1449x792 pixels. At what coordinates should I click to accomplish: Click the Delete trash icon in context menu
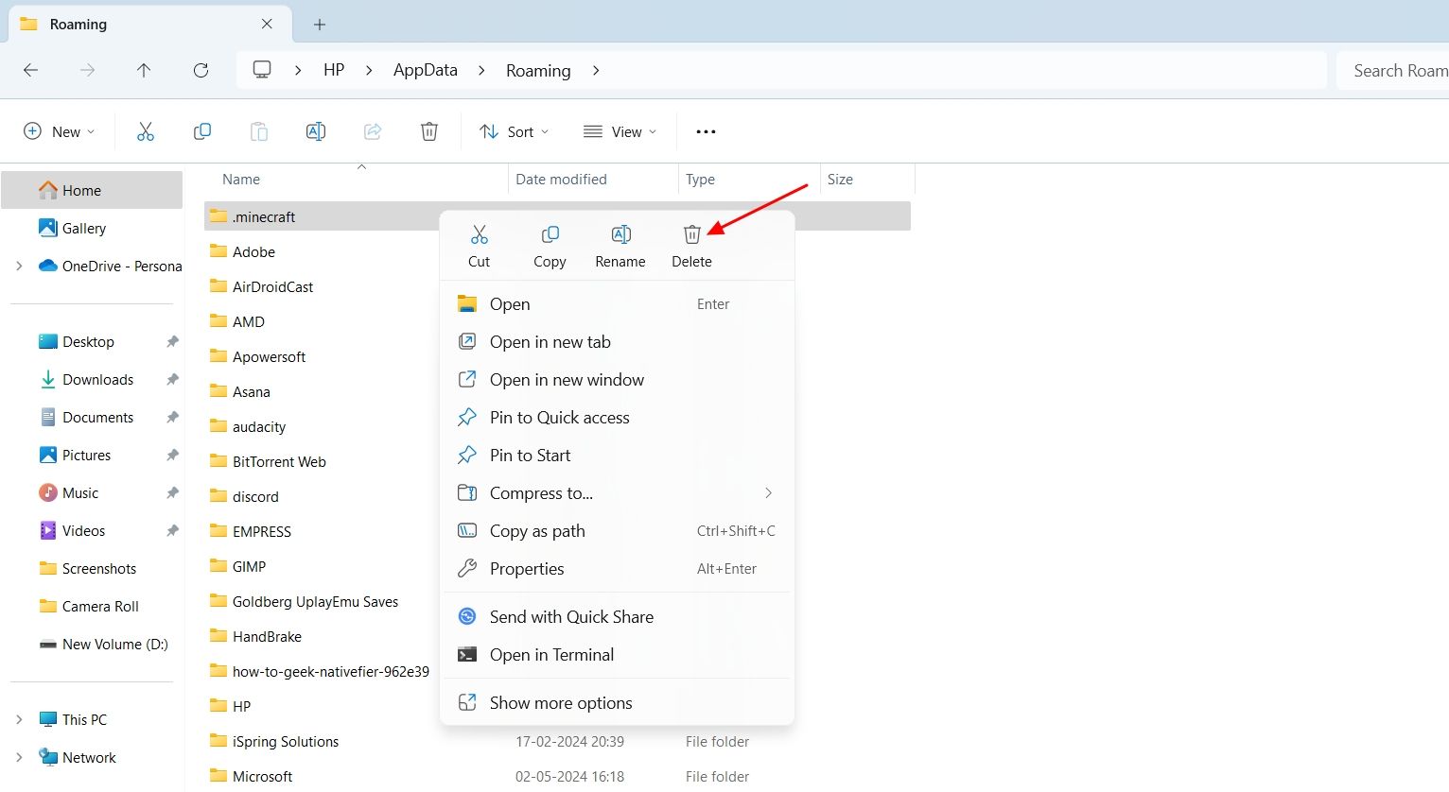tap(692, 234)
